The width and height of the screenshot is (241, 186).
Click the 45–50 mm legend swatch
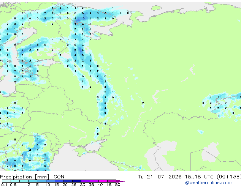tap(112, 181)
